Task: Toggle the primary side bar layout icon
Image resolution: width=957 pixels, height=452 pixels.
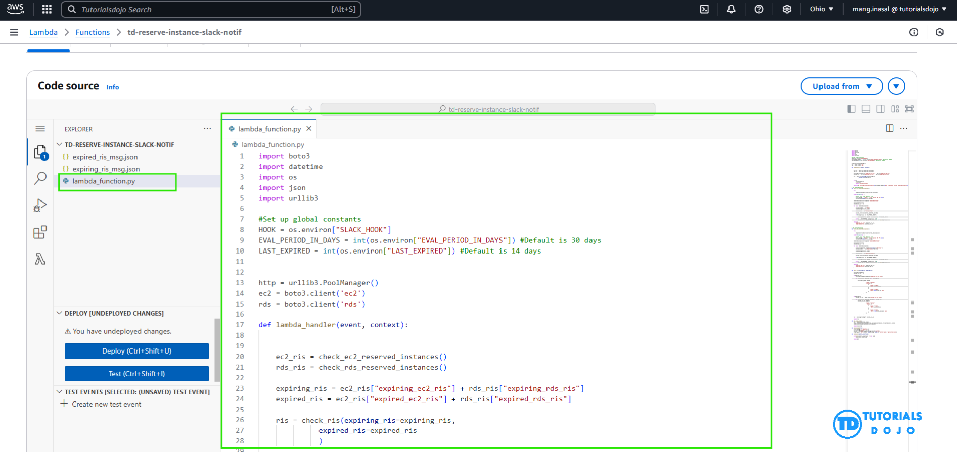Action: click(851, 109)
